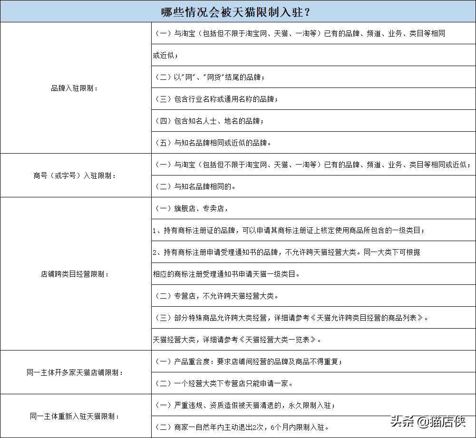Click row "(三)包含行业名称或通用名称的品牌;"
The image size is (476, 438).
coord(313,99)
